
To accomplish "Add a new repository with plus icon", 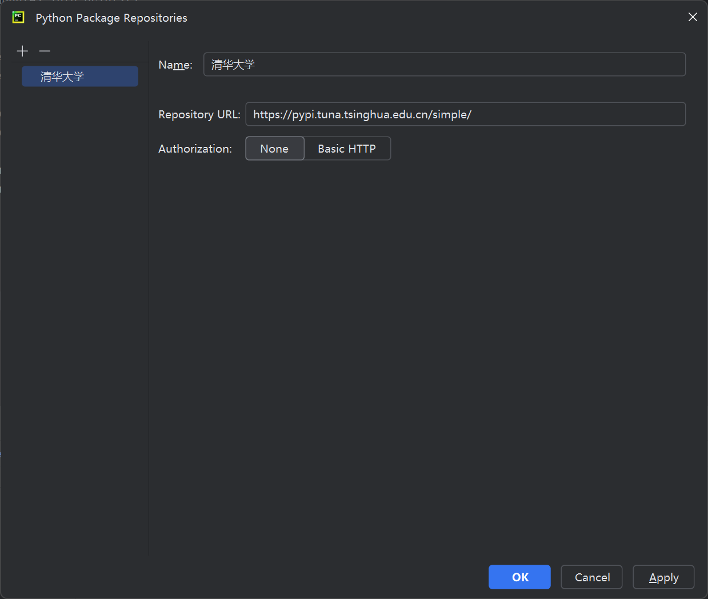I will tap(22, 51).
